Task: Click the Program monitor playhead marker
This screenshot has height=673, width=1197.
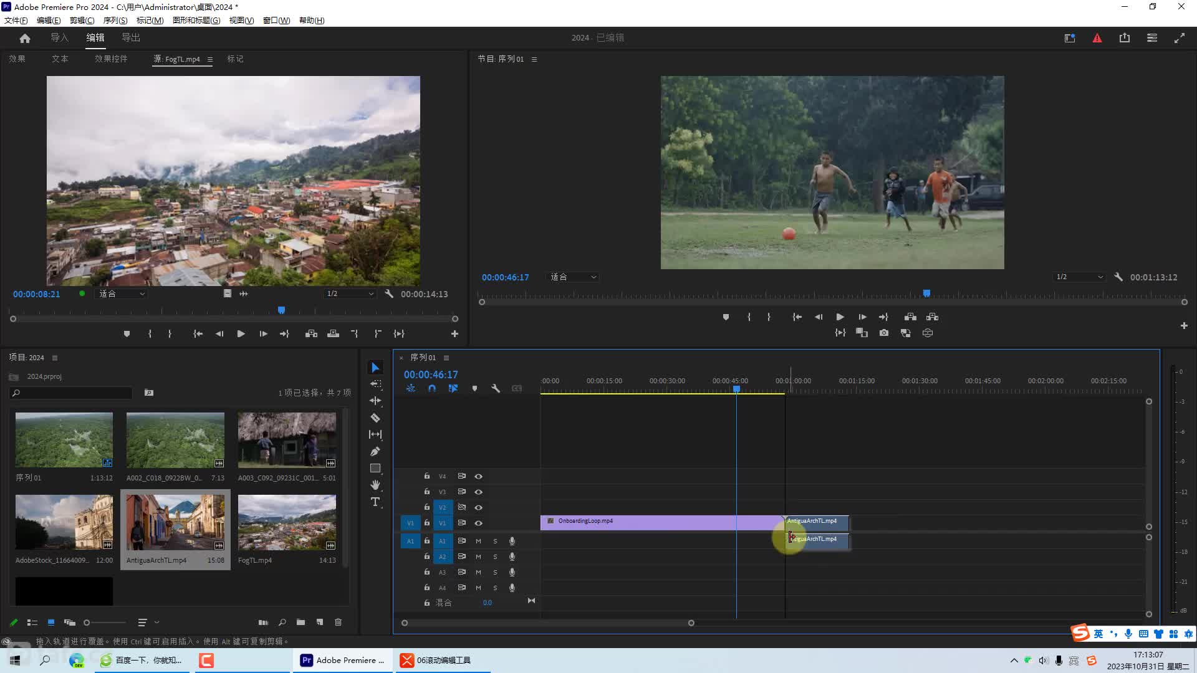Action: (926, 293)
